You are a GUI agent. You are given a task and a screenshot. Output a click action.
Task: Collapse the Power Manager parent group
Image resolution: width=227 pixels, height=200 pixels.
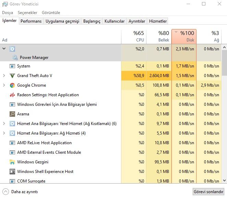click(4, 49)
